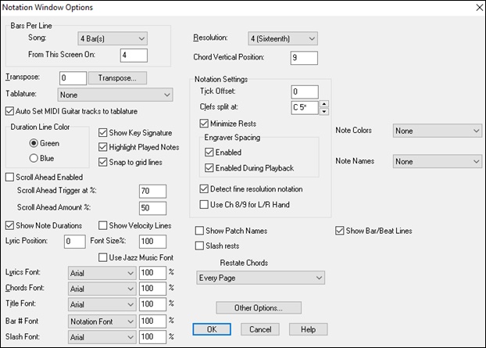This screenshot has height=348, width=486.
Task: Open Bar # Font dropdown
Action: coord(102,321)
